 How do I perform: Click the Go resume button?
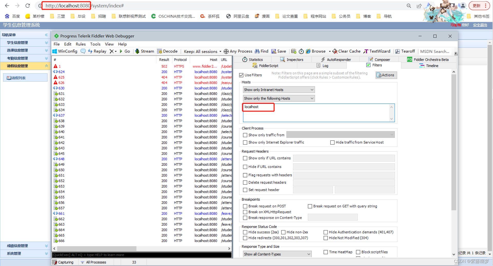click(125, 51)
